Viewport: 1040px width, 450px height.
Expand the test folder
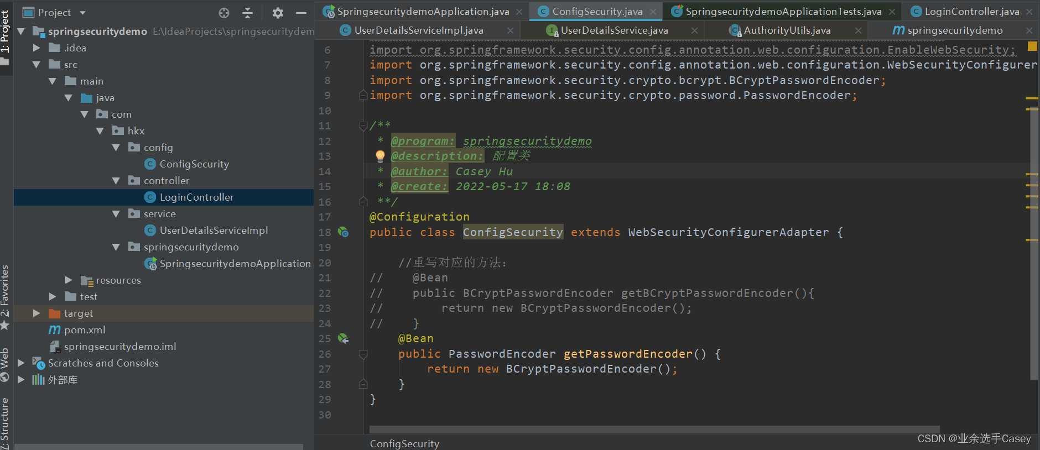click(x=53, y=297)
